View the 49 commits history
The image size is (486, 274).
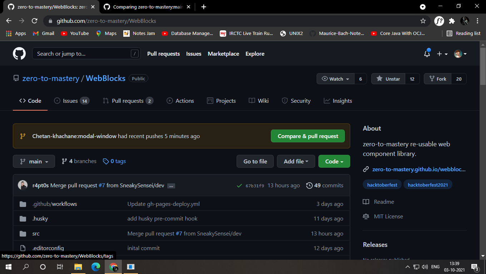(x=325, y=186)
